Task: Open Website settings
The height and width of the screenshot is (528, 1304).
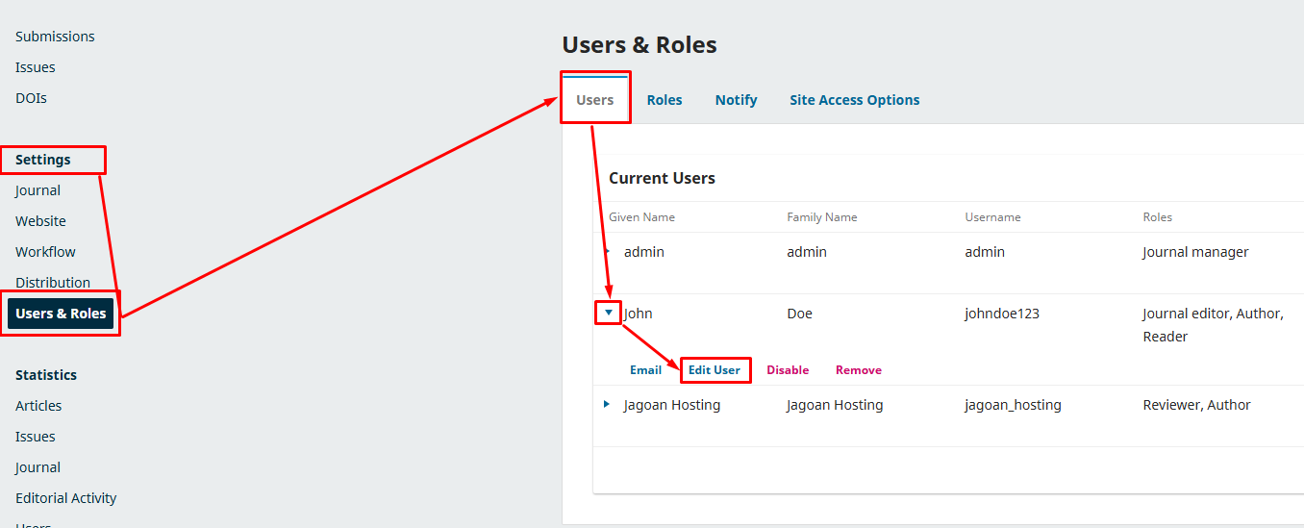Action: coord(40,221)
